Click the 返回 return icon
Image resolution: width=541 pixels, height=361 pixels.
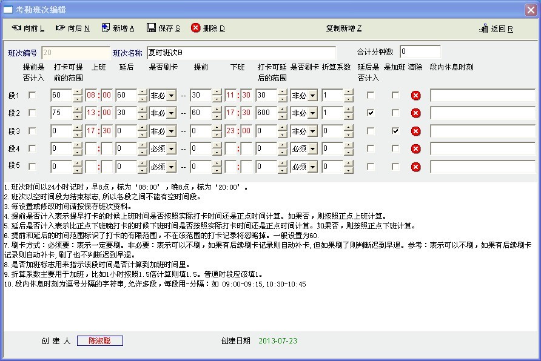click(483, 28)
